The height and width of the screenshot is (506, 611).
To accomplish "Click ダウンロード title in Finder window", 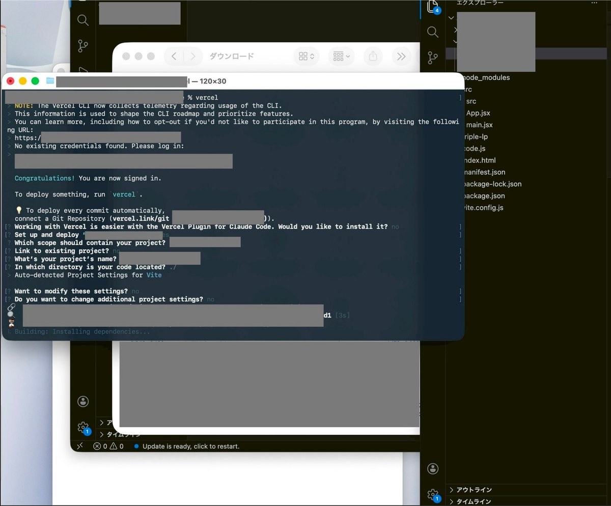I will pyautogui.click(x=231, y=56).
